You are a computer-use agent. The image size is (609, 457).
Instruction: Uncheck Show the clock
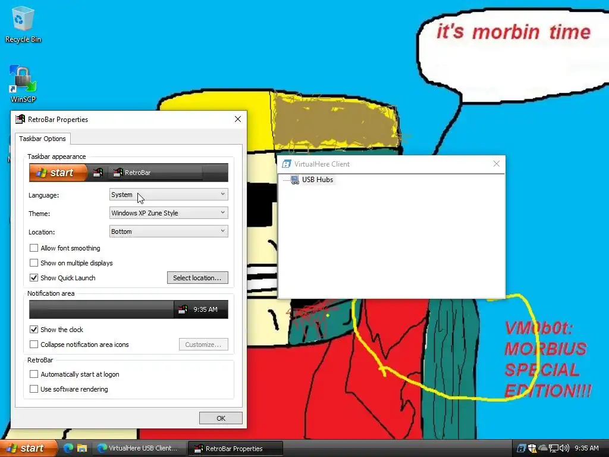(x=34, y=330)
